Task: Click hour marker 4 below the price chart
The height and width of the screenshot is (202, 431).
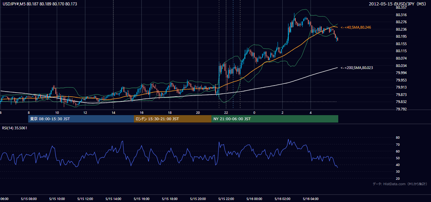Action: pyautogui.click(x=311, y=113)
